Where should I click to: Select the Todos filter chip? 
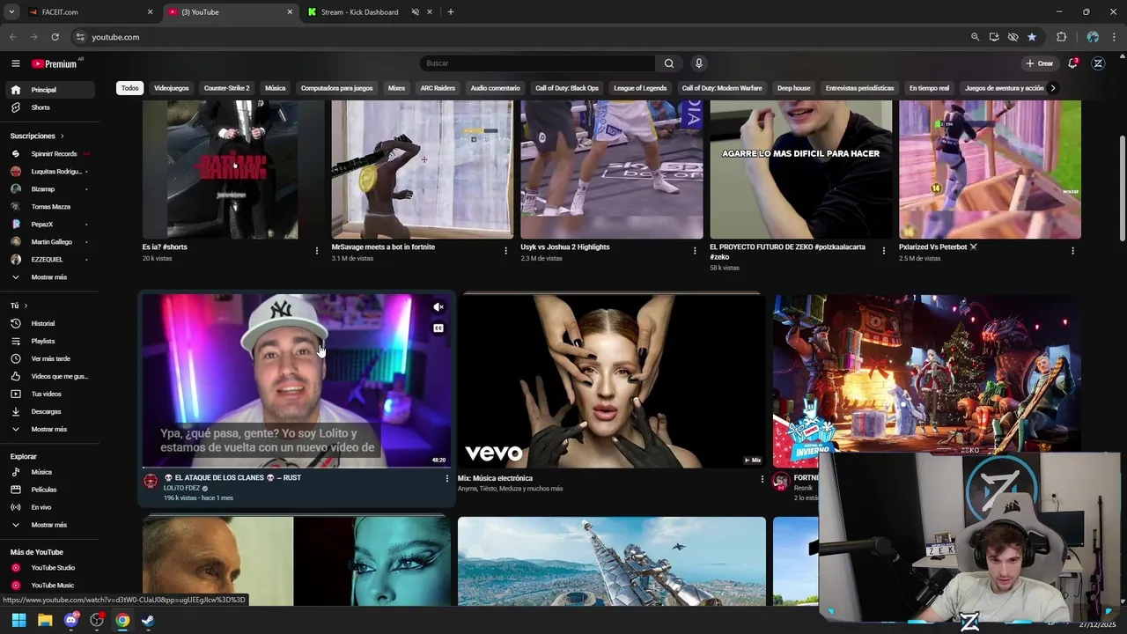pos(130,88)
